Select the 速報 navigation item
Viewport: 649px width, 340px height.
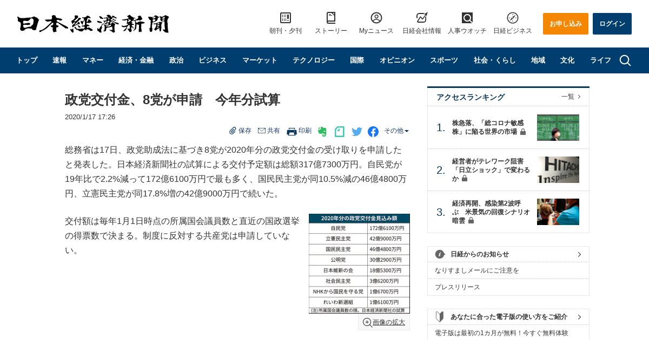point(59,60)
